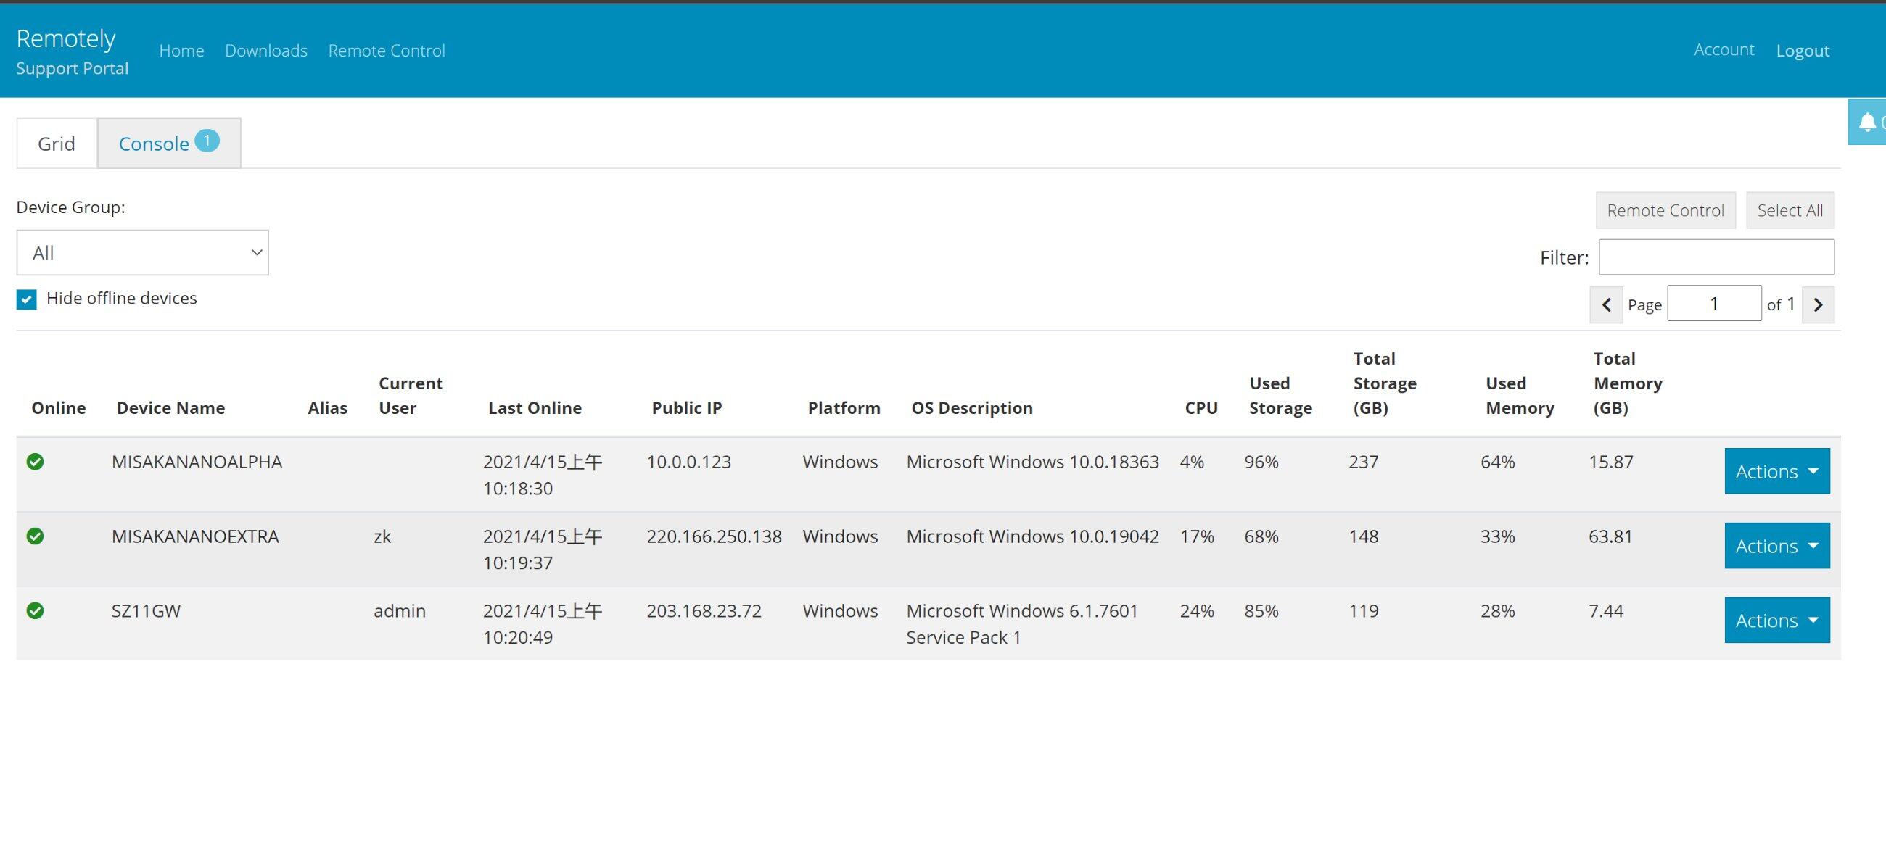The height and width of the screenshot is (867, 1886).
Task: Click total memory value 63.81
Action: (x=1610, y=536)
